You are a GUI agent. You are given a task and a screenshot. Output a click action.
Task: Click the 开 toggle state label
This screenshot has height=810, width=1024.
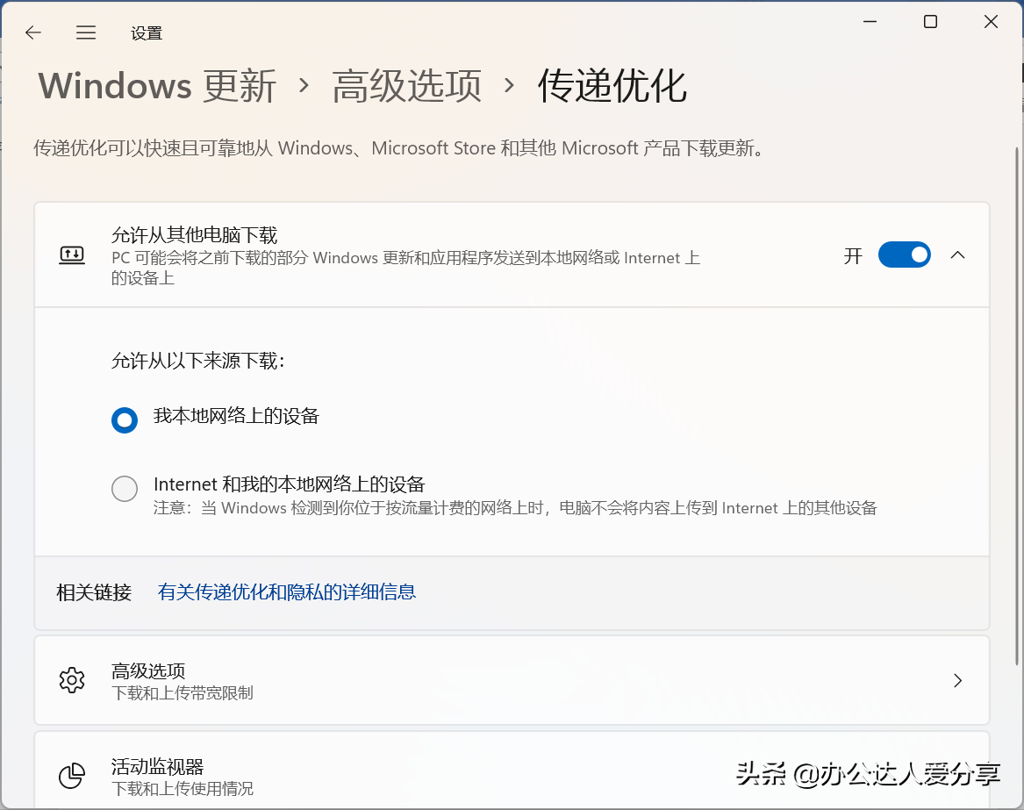click(x=853, y=255)
